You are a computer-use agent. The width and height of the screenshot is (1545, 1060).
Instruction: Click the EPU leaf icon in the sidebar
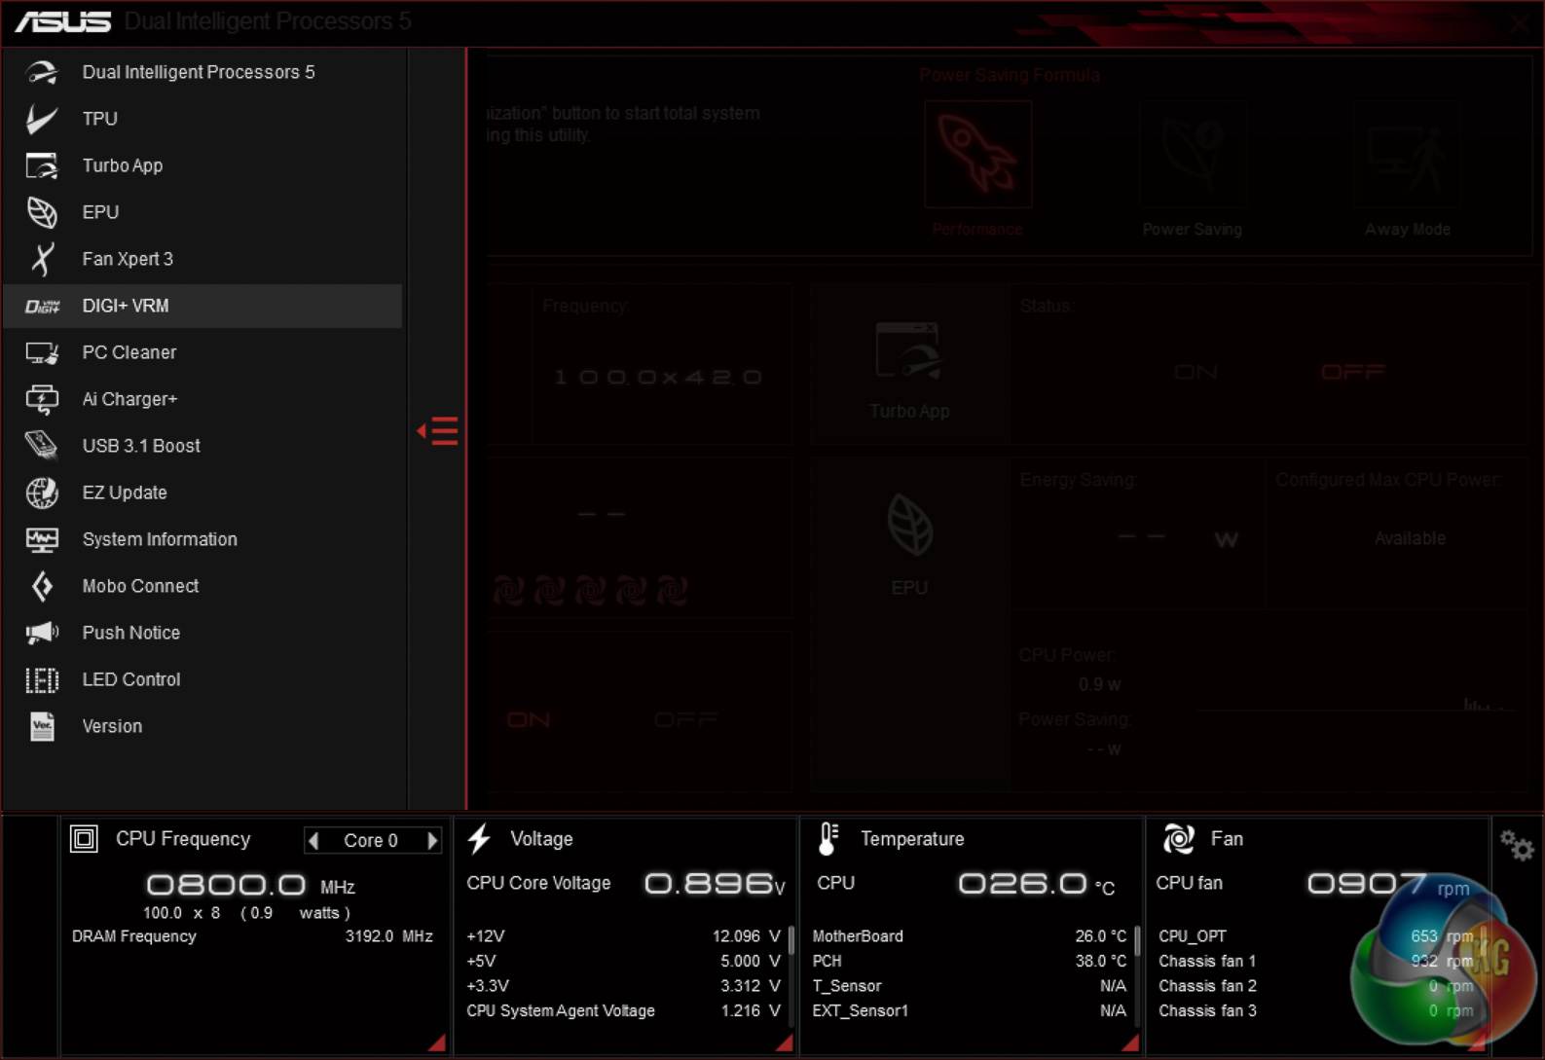42,212
